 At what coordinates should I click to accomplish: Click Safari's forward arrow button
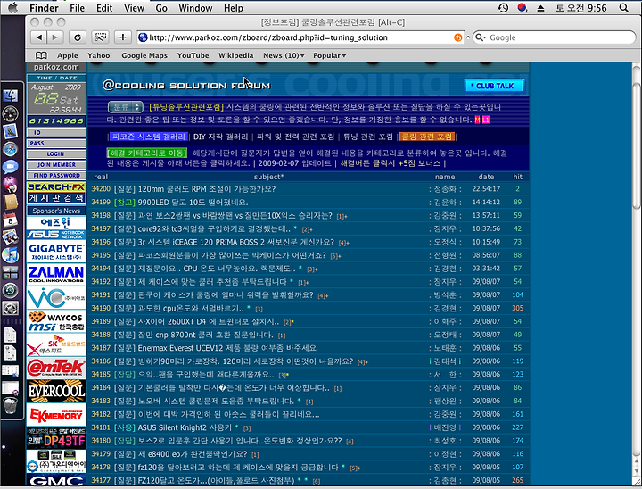(54, 37)
